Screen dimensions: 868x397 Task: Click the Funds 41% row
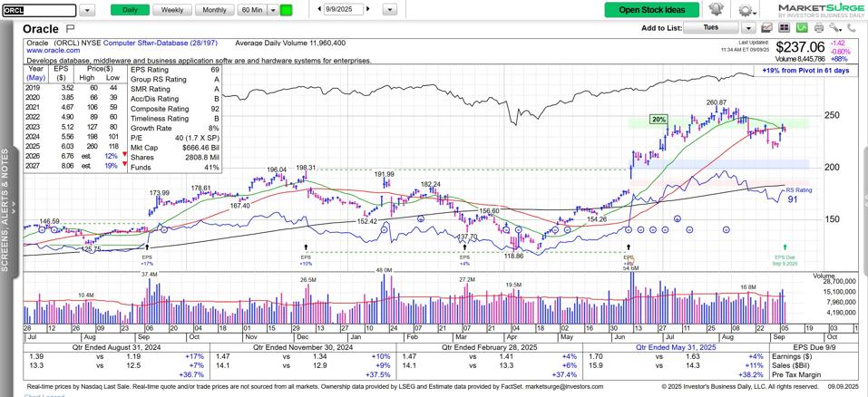(175, 167)
